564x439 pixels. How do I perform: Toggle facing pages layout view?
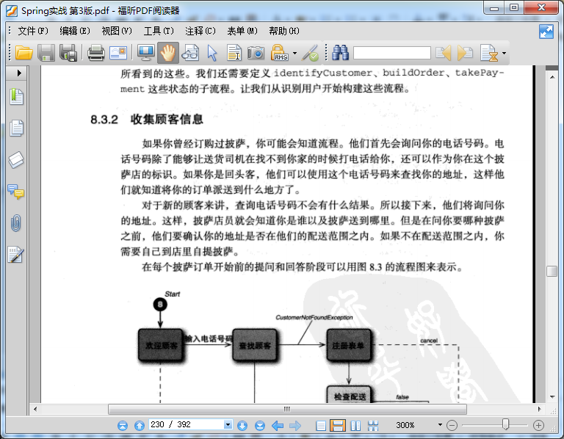(x=355, y=426)
